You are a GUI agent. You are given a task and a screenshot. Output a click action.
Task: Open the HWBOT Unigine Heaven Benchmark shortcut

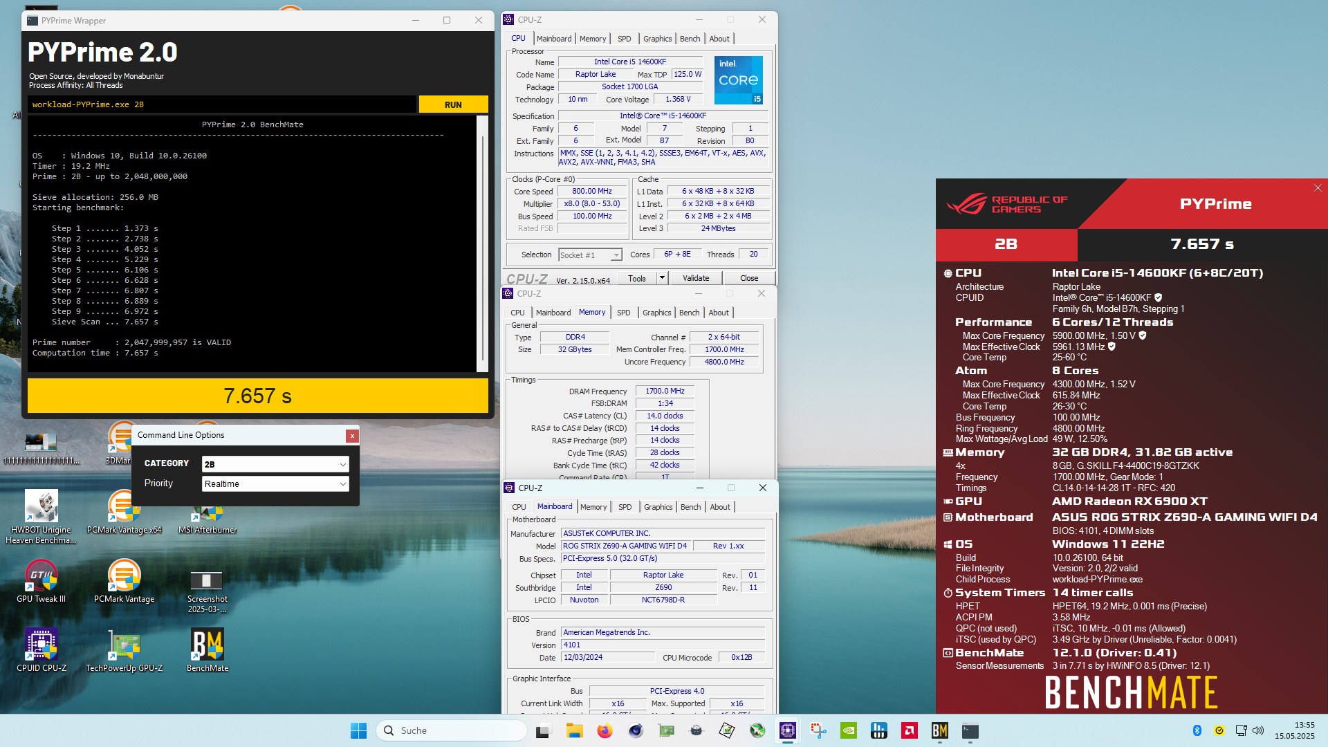pos(41,517)
